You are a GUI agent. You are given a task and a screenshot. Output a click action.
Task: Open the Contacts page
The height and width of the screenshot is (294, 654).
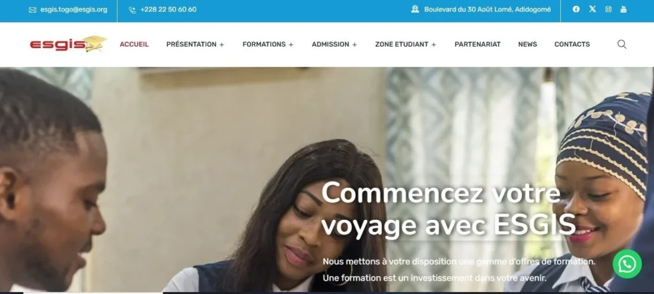point(572,44)
